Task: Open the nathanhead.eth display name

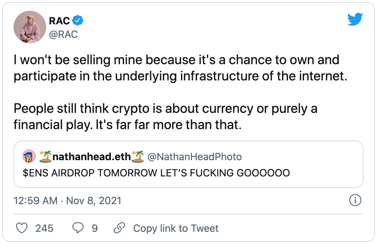Action: [x=92, y=157]
